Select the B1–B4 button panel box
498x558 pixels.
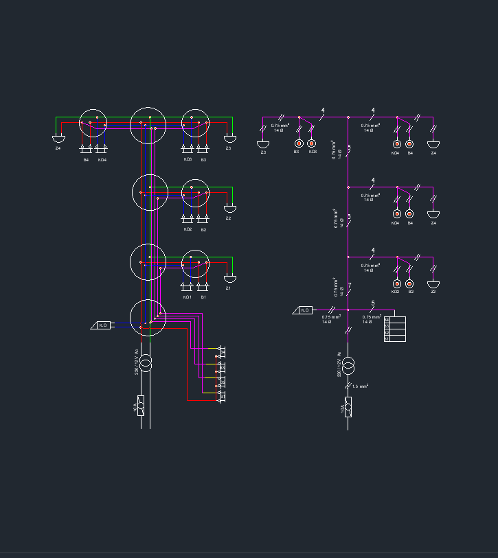[395, 329]
